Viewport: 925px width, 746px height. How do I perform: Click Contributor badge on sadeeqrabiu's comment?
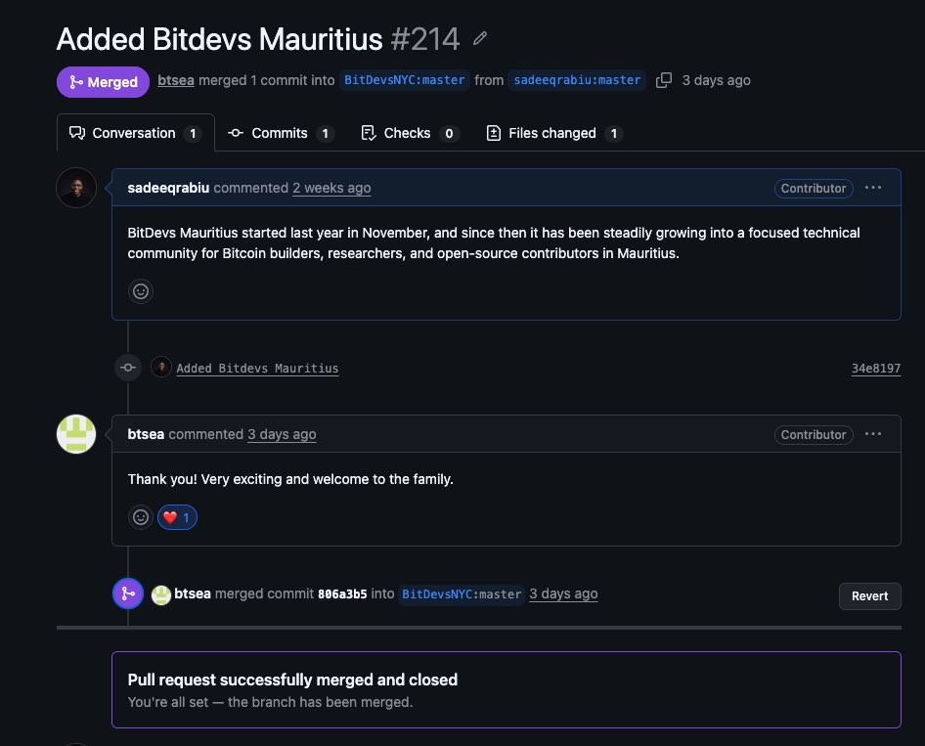[x=814, y=188]
